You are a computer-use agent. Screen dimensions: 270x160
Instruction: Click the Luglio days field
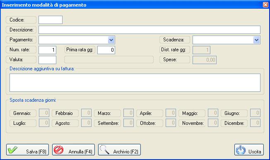pyautogui.click(x=44, y=123)
